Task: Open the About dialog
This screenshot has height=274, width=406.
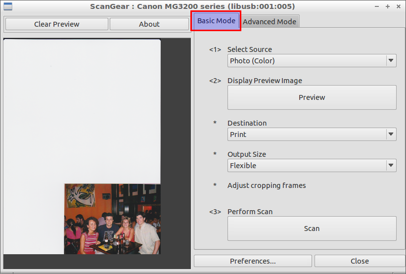Action: pyautogui.click(x=149, y=24)
